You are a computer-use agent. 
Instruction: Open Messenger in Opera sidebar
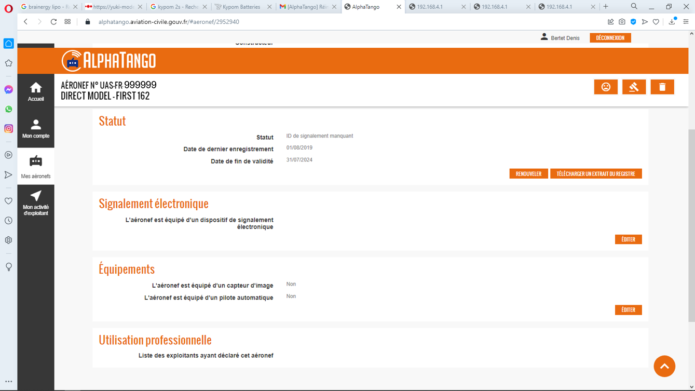[9, 90]
